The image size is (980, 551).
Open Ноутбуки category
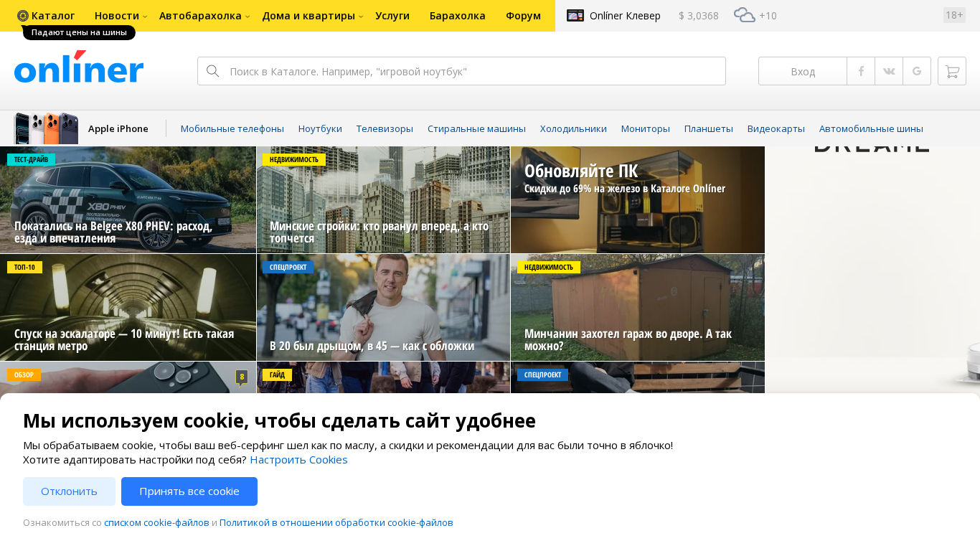320,128
